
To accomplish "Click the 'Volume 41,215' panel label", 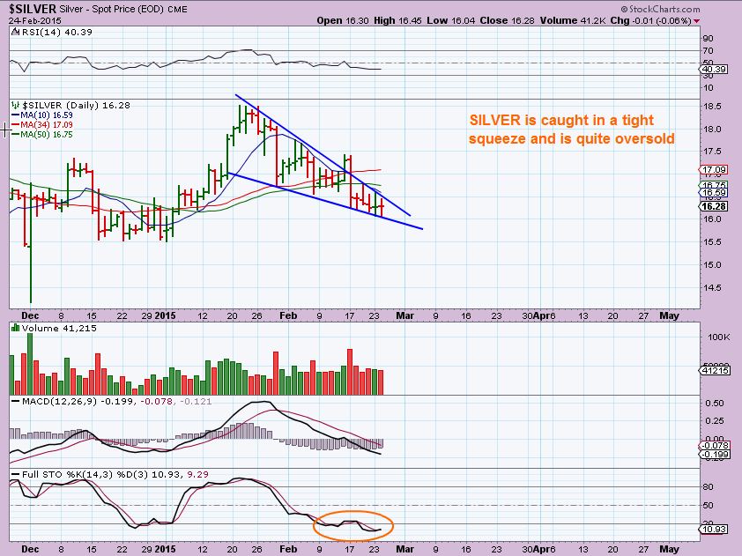I will click(59, 328).
